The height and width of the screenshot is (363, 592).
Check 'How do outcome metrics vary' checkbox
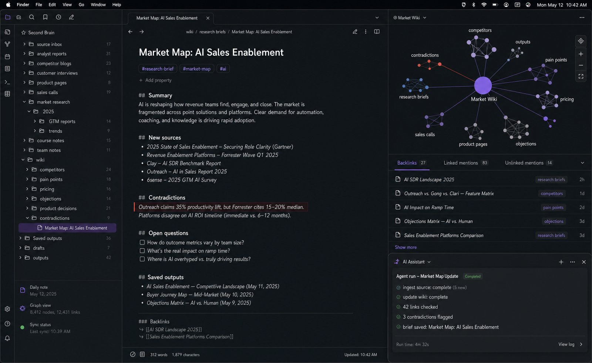(x=142, y=243)
